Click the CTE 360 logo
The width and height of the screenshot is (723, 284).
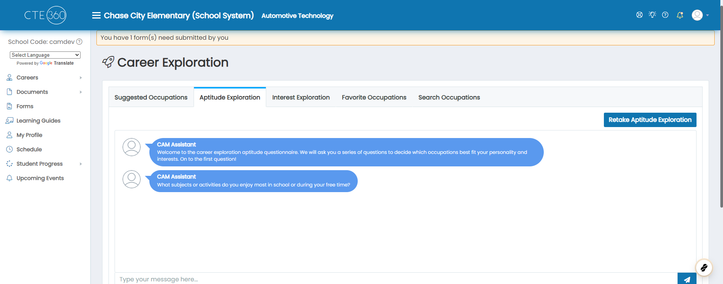pos(45,15)
